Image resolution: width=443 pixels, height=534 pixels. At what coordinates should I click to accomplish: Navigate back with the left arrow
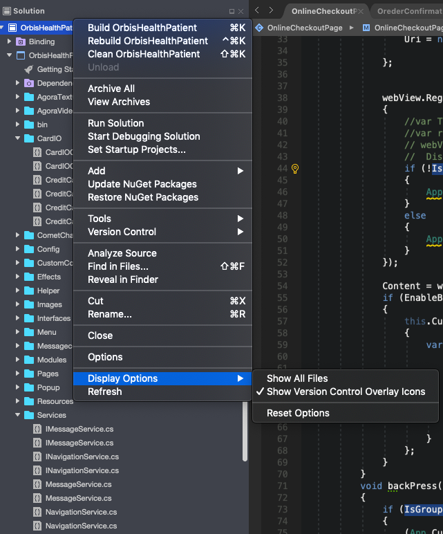tap(257, 10)
